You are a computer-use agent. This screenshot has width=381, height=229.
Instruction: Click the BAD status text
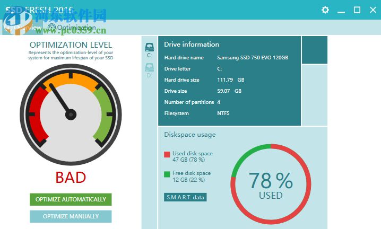[71, 177]
